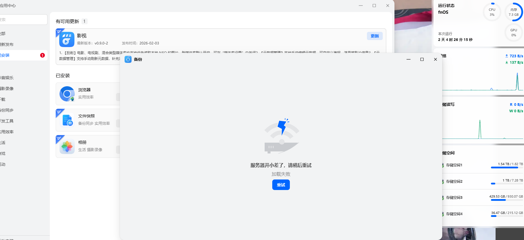Select 影音娱乐 category in sidebar
The height and width of the screenshot is (240, 524).
tap(7, 78)
